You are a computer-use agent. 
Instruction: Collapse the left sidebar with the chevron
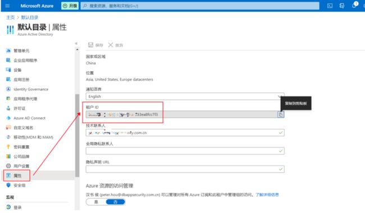pos(76,43)
